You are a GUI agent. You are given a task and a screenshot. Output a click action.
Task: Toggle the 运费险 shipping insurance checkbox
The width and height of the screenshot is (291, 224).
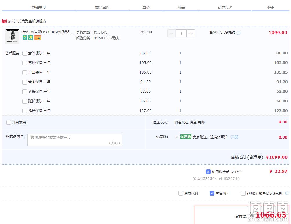(177, 137)
